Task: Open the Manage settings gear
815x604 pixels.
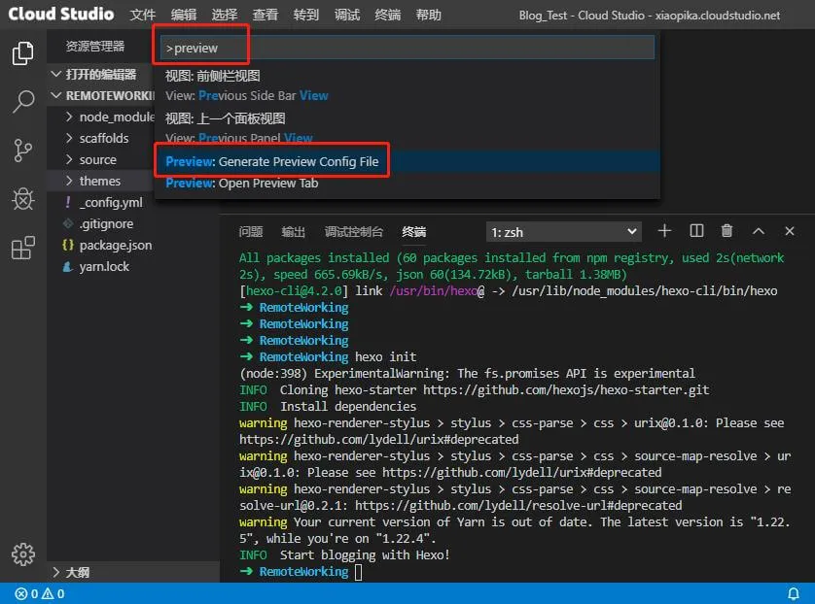Action: [x=23, y=554]
